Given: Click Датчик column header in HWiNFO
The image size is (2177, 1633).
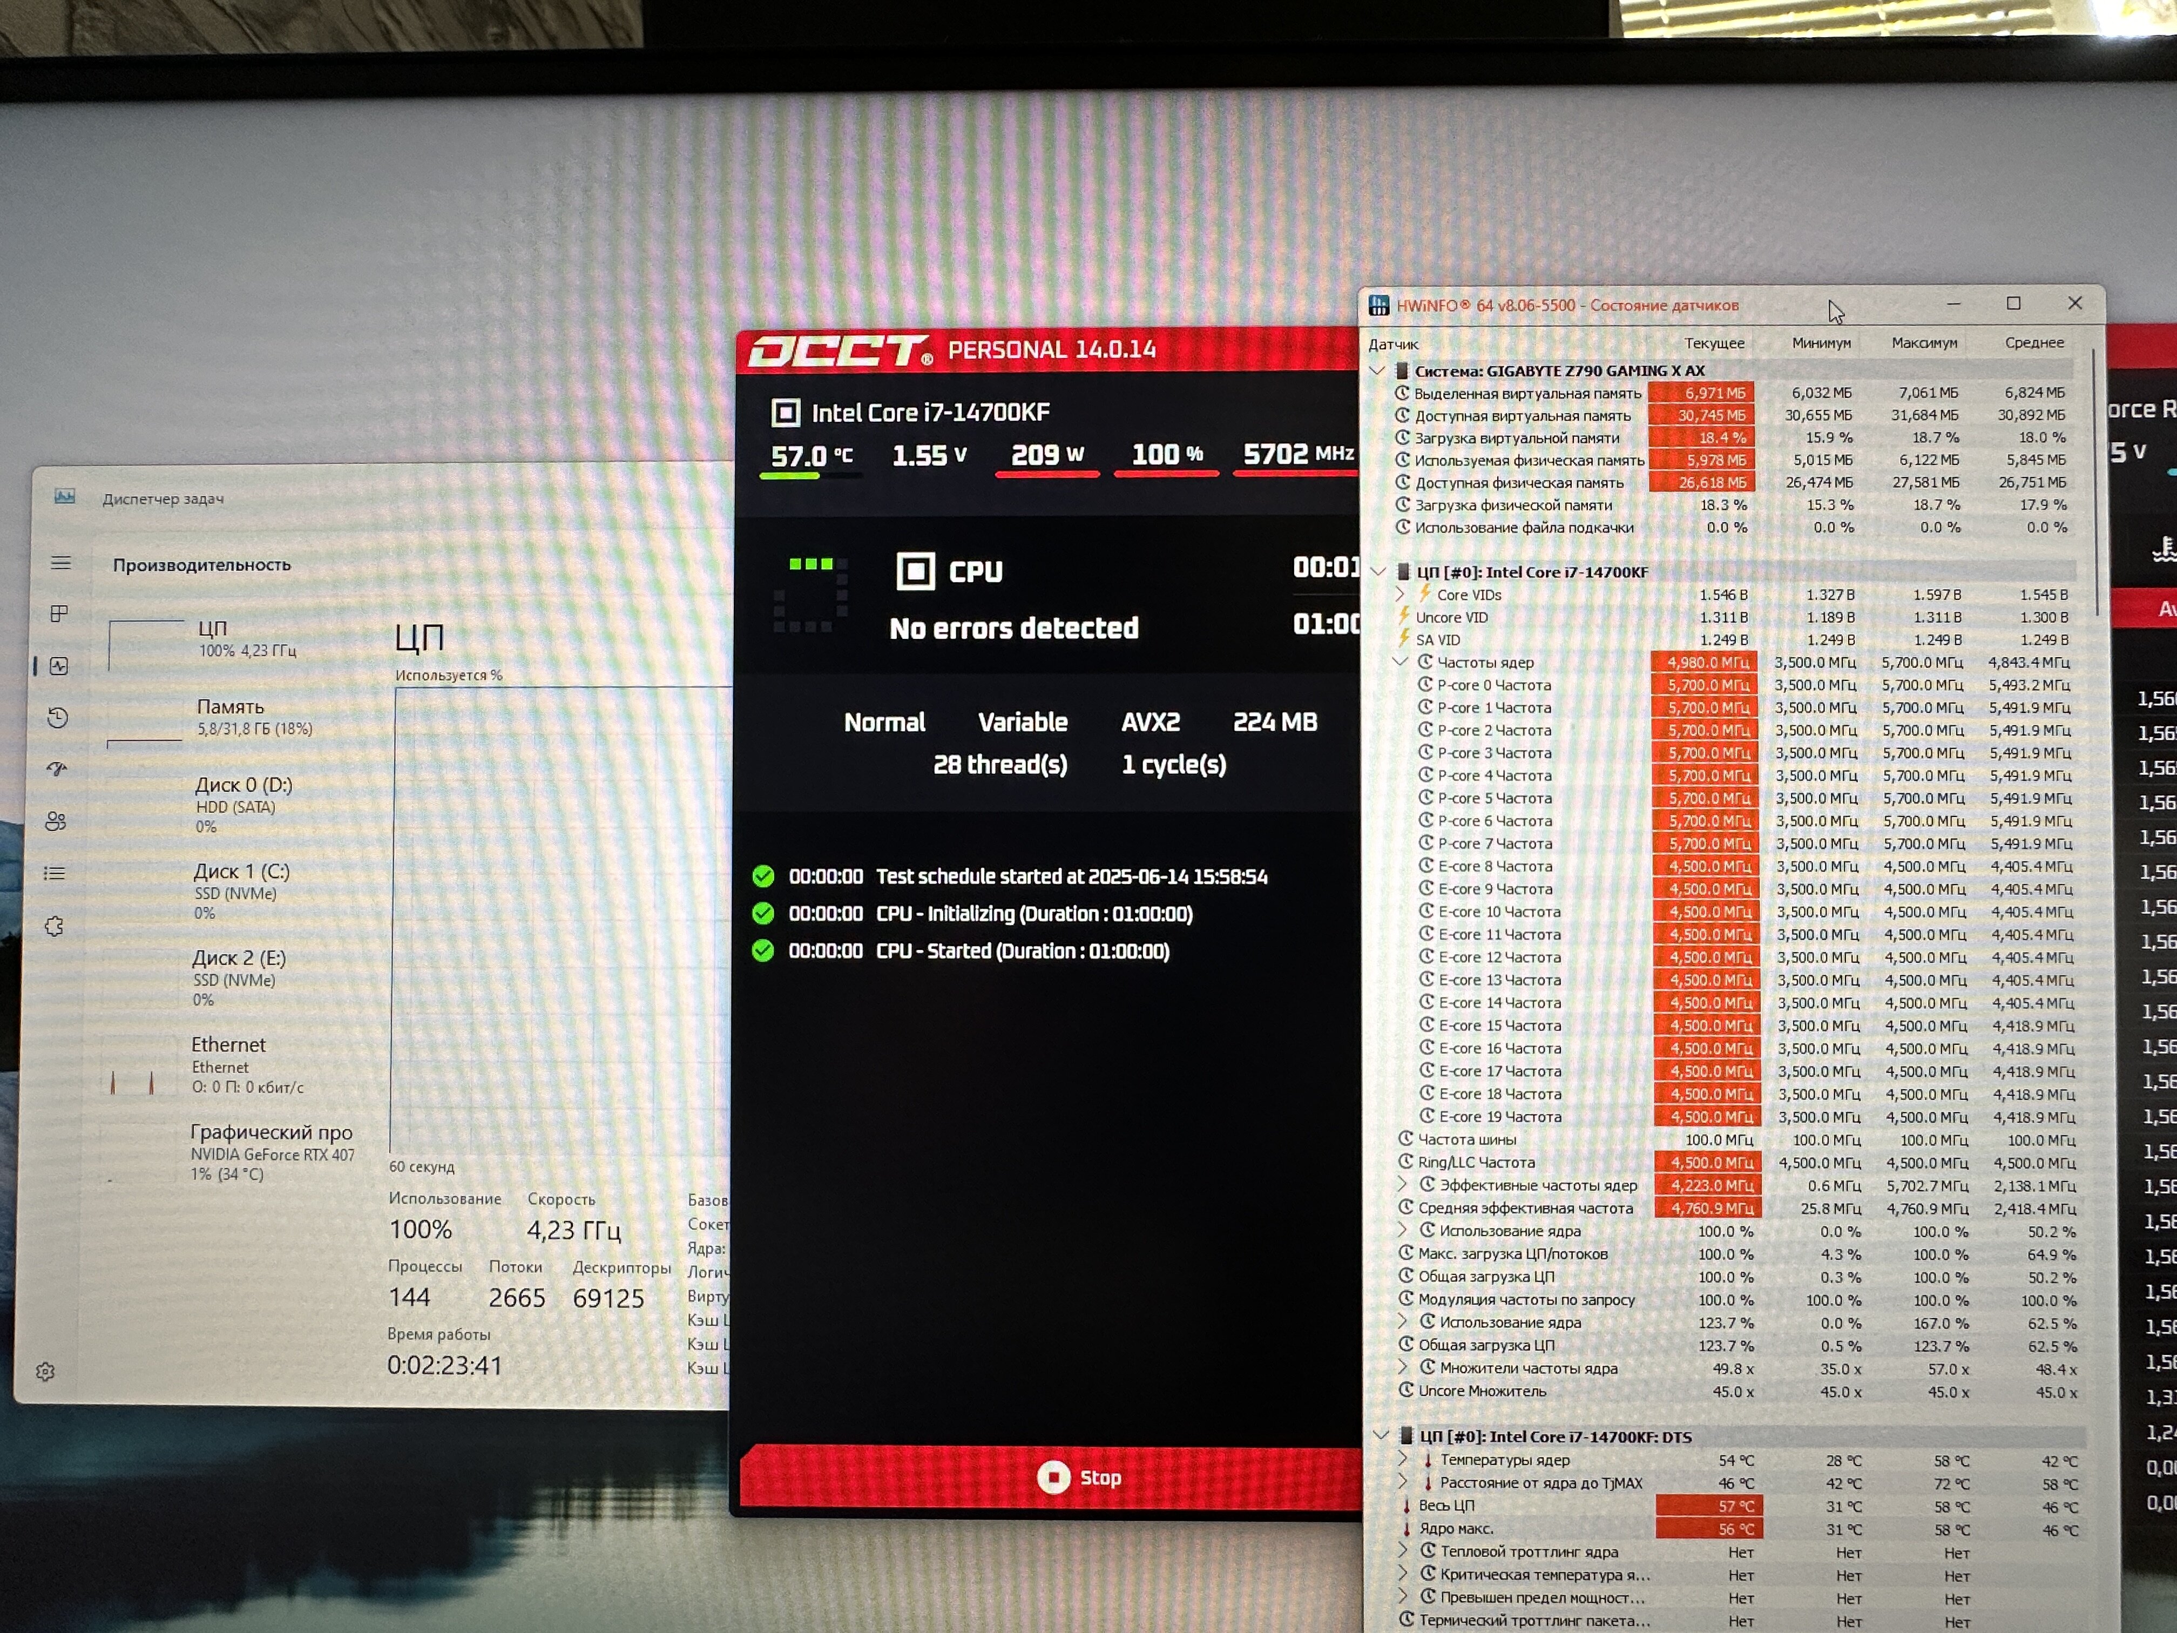Looking at the screenshot, I should click(1394, 343).
